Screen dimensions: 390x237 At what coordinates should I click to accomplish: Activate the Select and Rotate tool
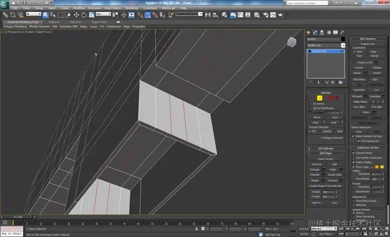tap(84, 15)
